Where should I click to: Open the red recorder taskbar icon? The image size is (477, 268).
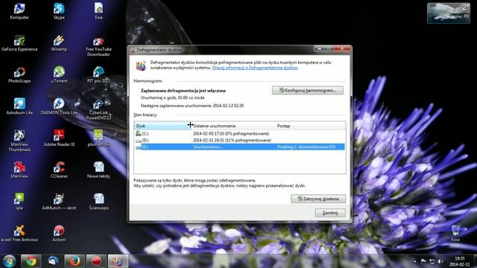(x=96, y=261)
